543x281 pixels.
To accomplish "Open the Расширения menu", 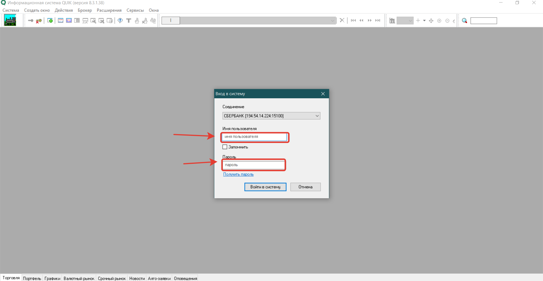I will pyautogui.click(x=109, y=10).
